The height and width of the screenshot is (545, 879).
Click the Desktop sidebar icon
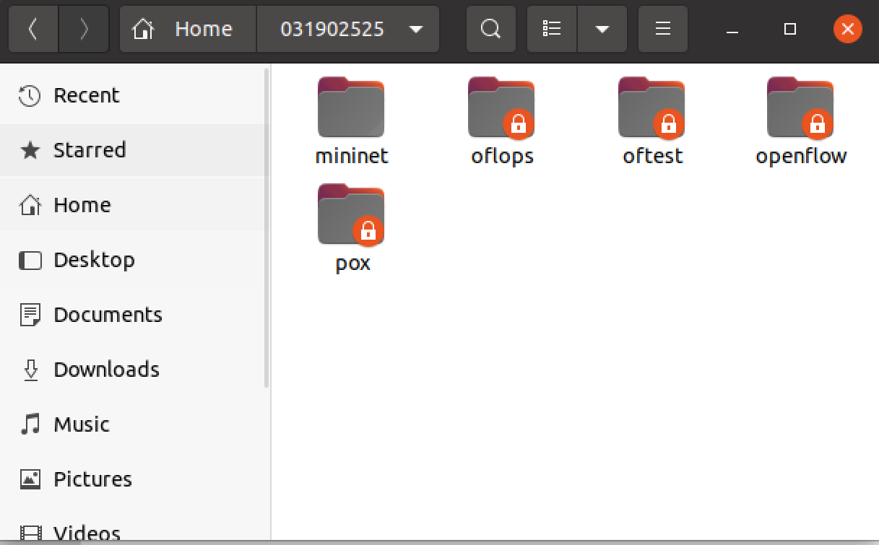click(x=30, y=260)
